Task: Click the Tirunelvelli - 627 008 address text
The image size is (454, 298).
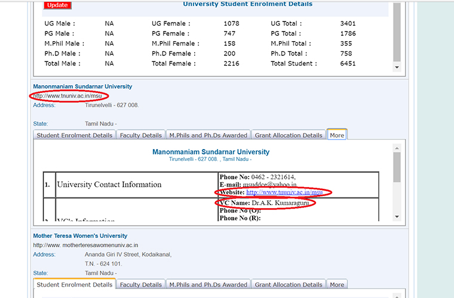Action: point(112,105)
